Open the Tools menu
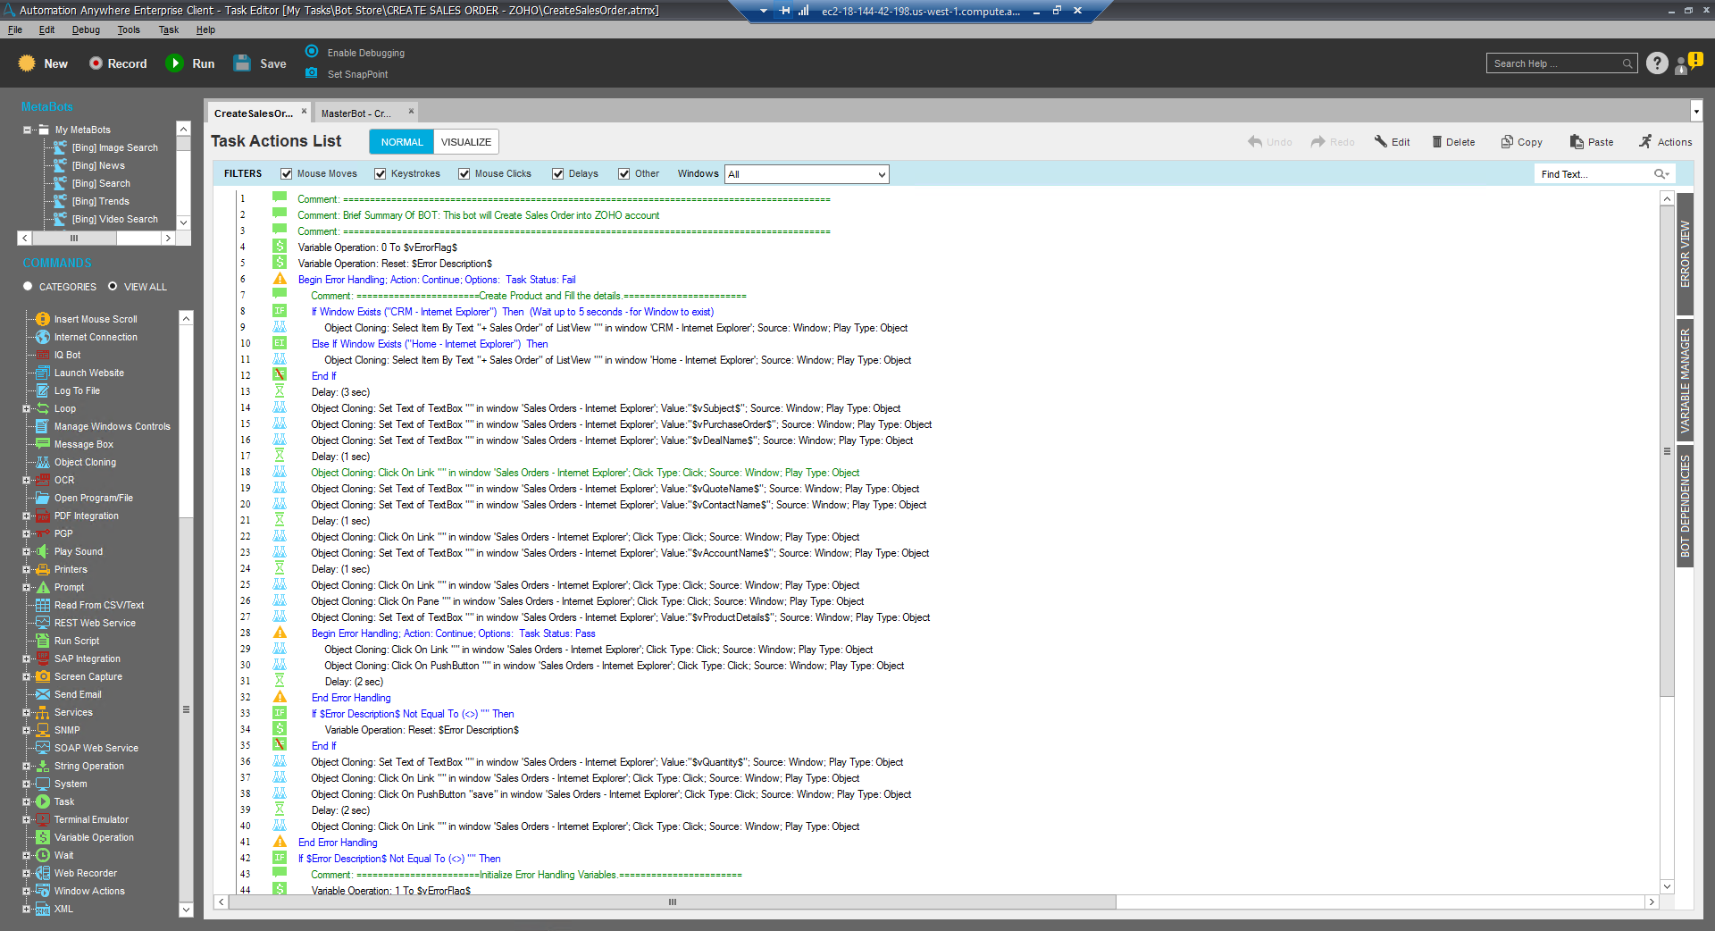Image resolution: width=1715 pixels, height=931 pixels. click(129, 29)
